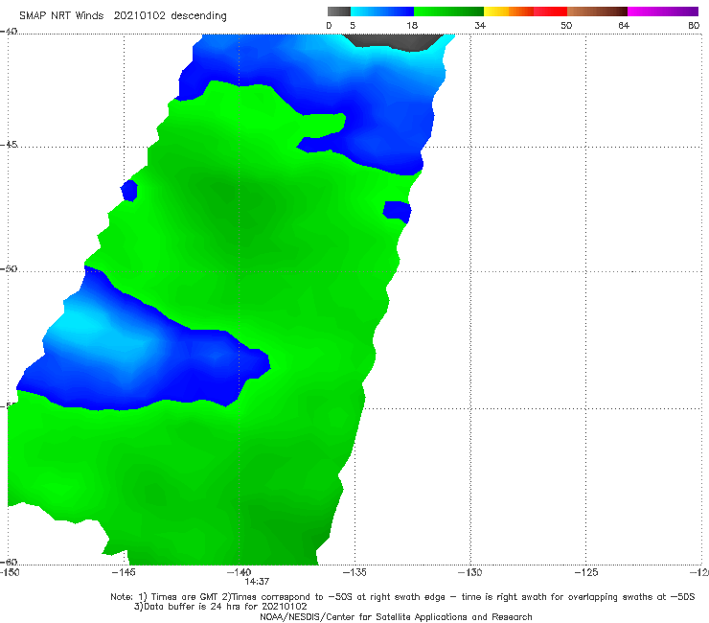
Task: Pick the red segment of the color bar
Action: tap(550, 12)
